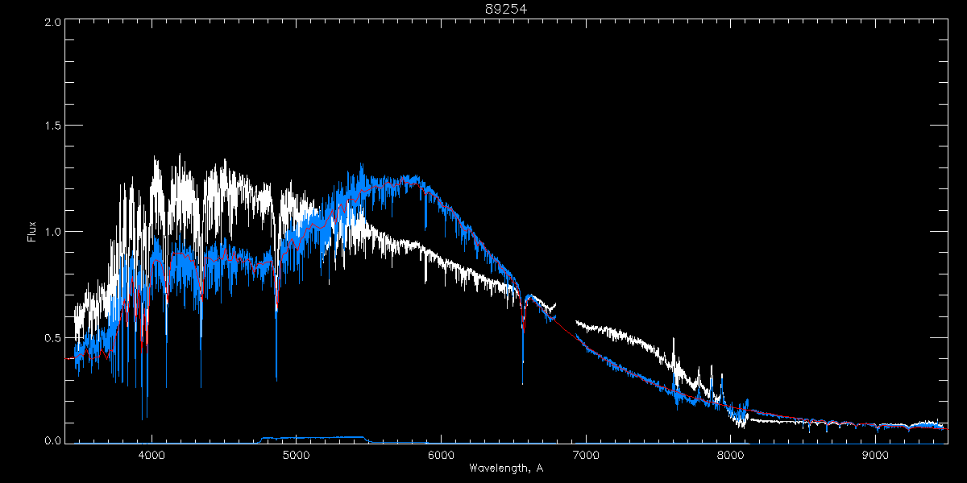Select the 4000 x-axis tick label
This screenshot has height=483, width=967.
click(151, 455)
